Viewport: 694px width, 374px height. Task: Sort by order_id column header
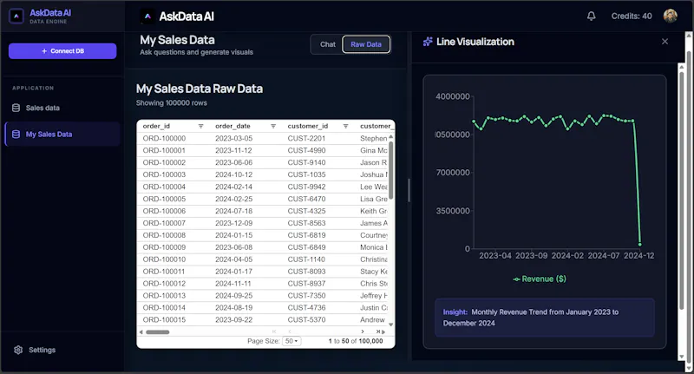tap(156, 126)
